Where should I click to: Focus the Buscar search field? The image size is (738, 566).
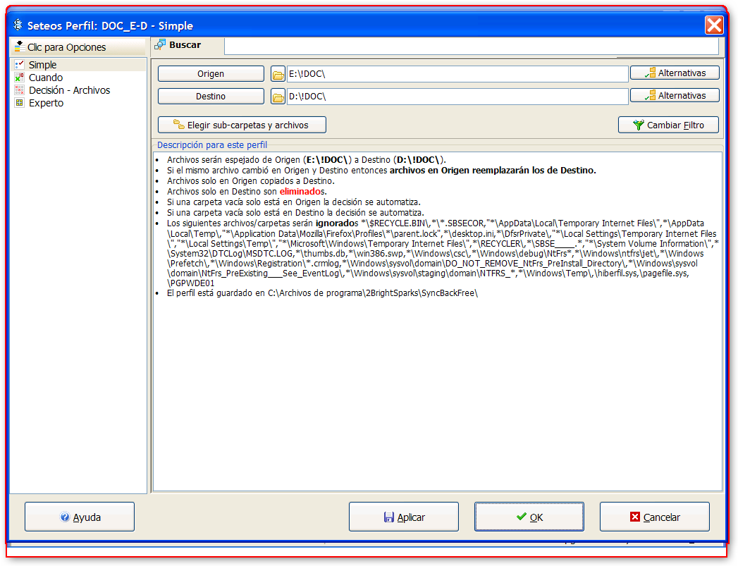tap(471, 46)
